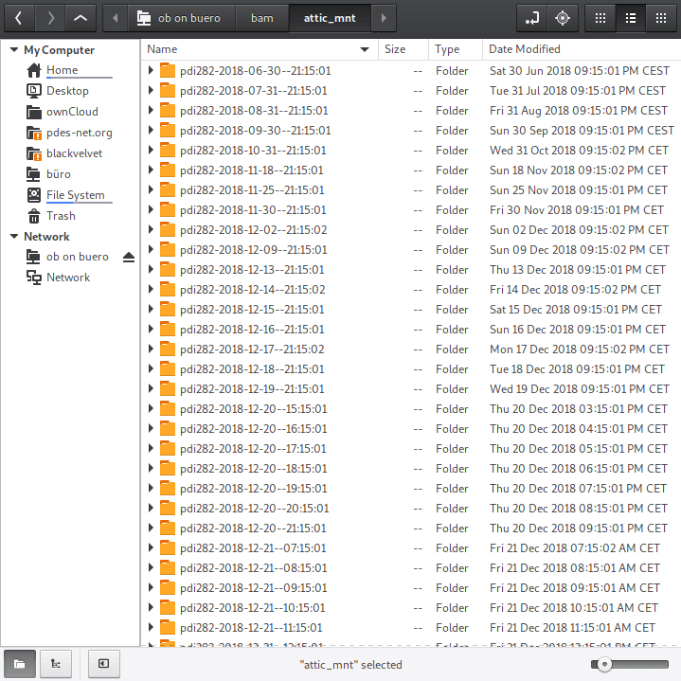This screenshot has width=681, height=681.
Task: Go back with the left arrow button
Action: (19, 18)
